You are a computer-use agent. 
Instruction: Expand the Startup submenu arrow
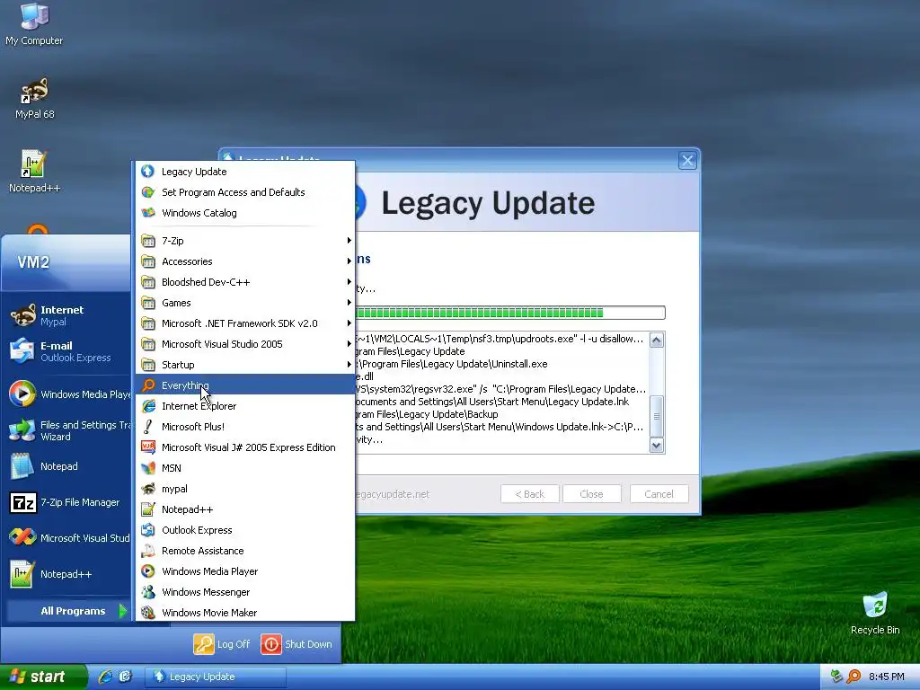[349, 365]
